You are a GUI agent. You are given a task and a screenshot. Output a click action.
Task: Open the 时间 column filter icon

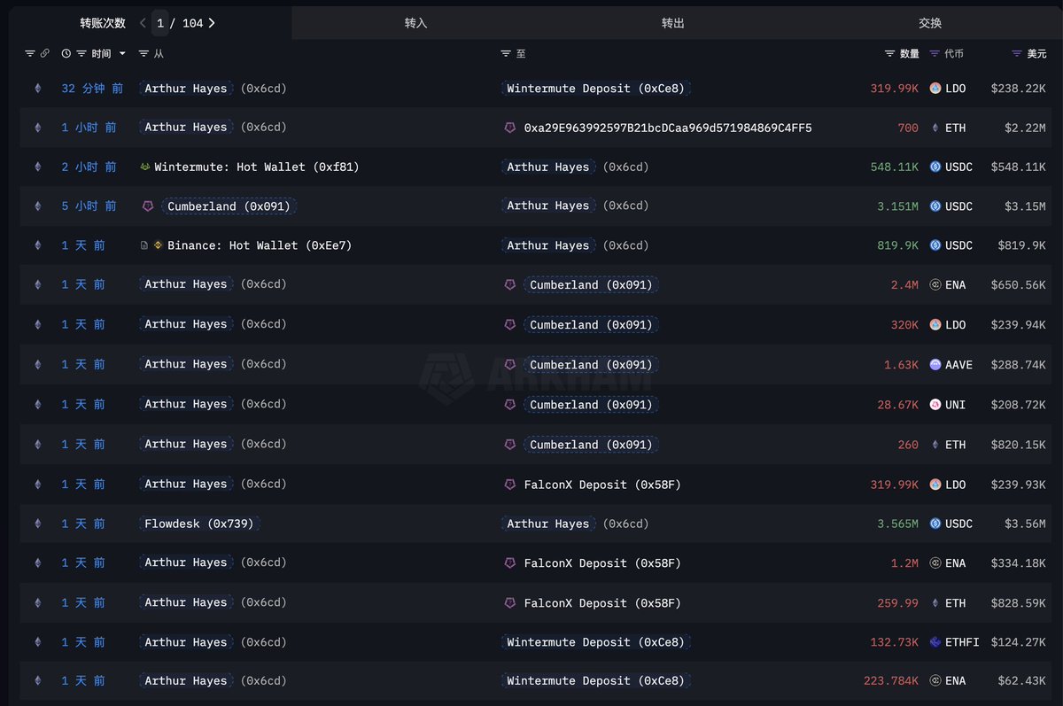pos(81,54)
